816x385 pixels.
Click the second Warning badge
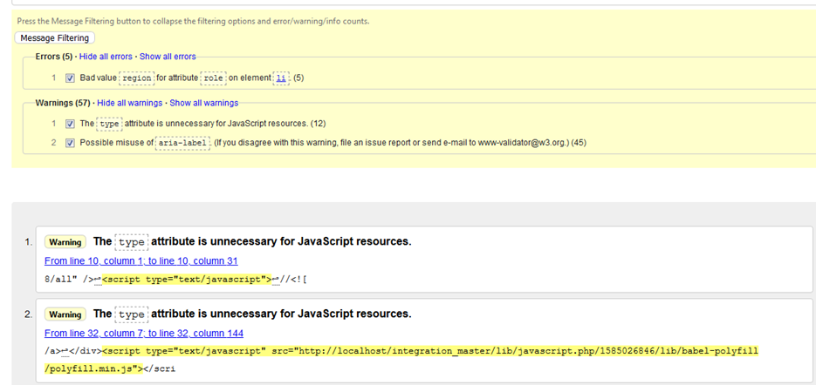click(65, 314)
